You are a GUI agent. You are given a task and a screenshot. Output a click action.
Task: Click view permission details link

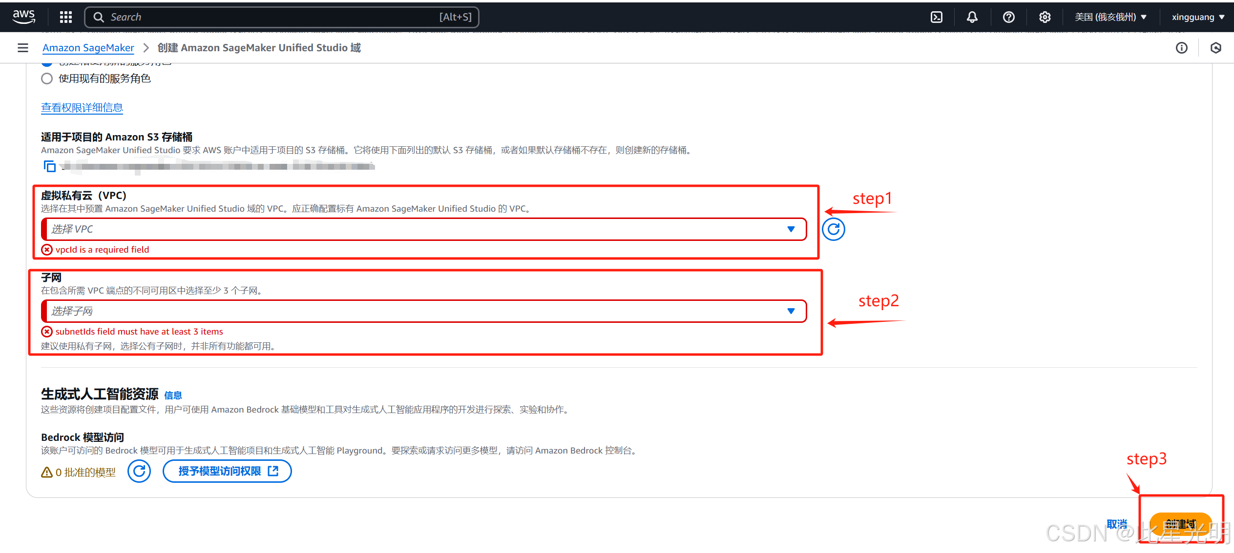(x=82, y=107)
